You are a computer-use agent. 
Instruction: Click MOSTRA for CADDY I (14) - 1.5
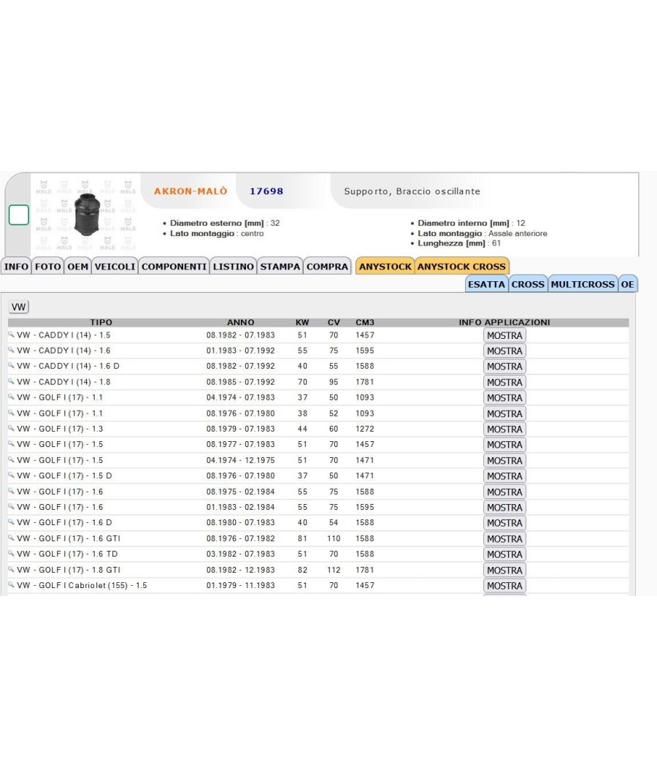(x=504, y=335)
